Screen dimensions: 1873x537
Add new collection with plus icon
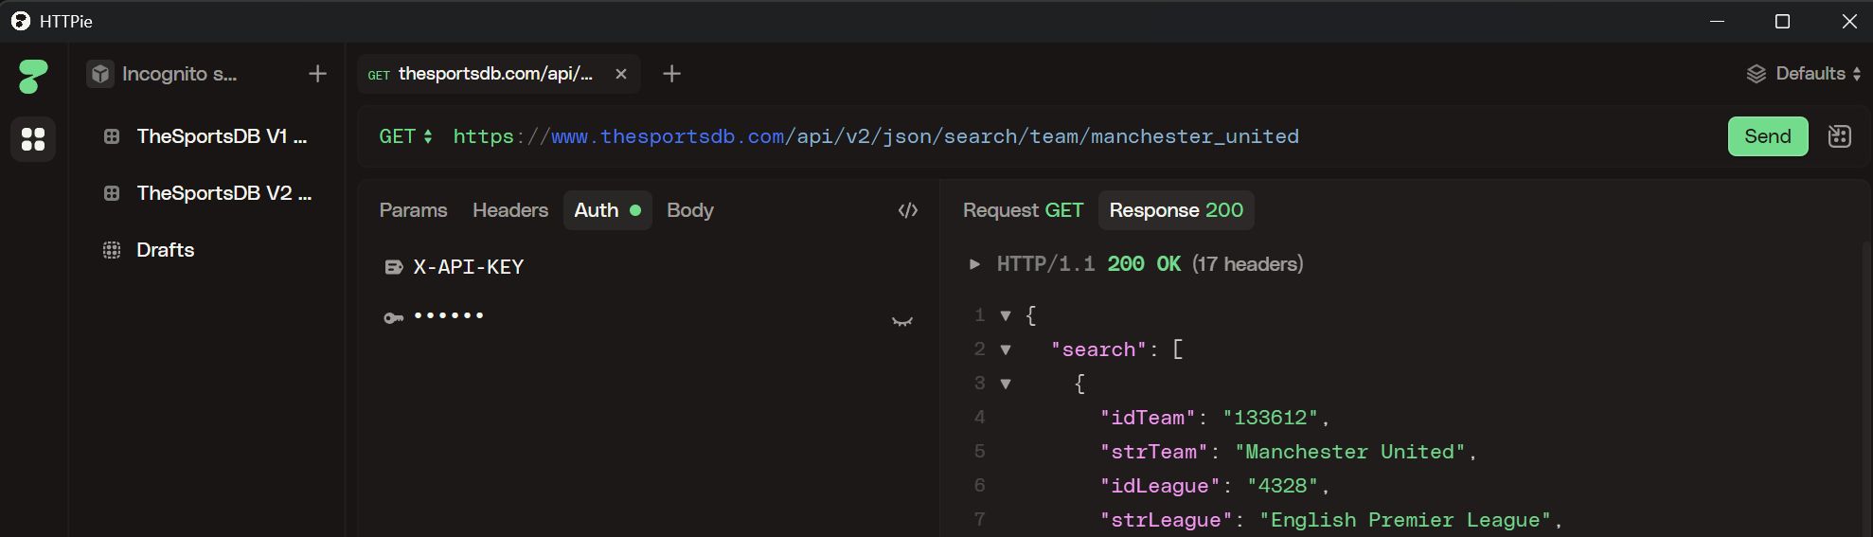[x=317, y=74]
